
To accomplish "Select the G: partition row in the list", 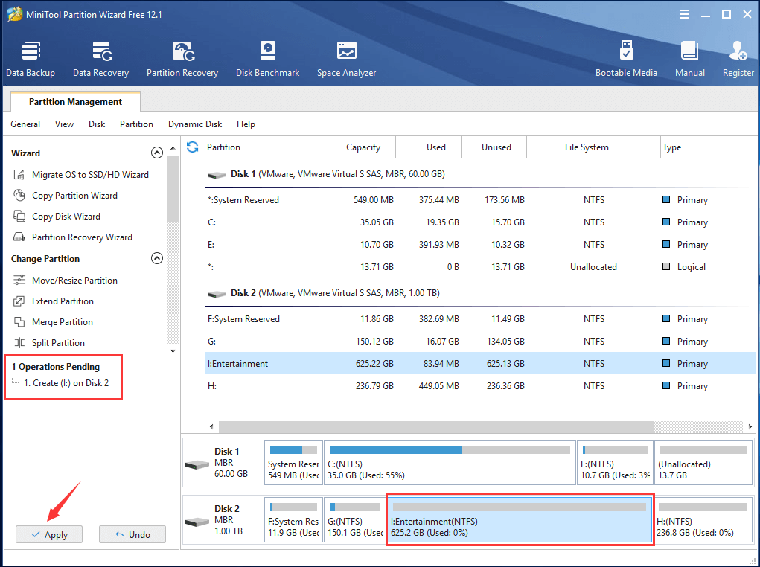I will pyautogui.click(x=480, y=342).
